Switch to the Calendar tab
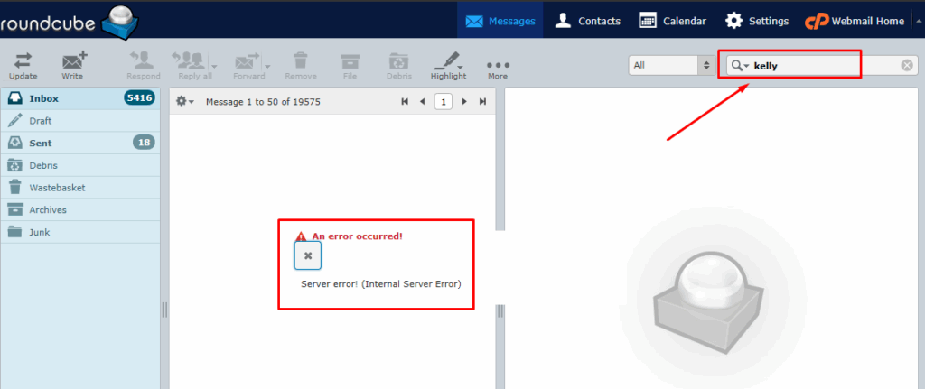Viewport: 925px width, 389px height. click(672, 22)
